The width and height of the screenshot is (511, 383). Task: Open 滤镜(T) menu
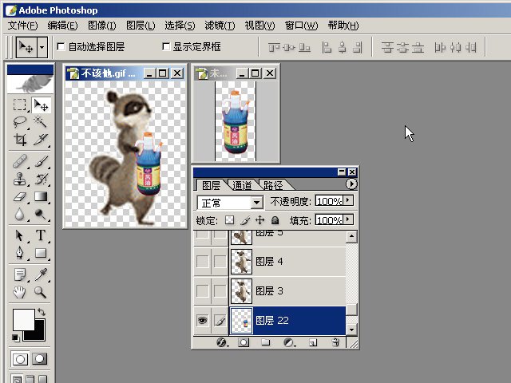[220, 26]
